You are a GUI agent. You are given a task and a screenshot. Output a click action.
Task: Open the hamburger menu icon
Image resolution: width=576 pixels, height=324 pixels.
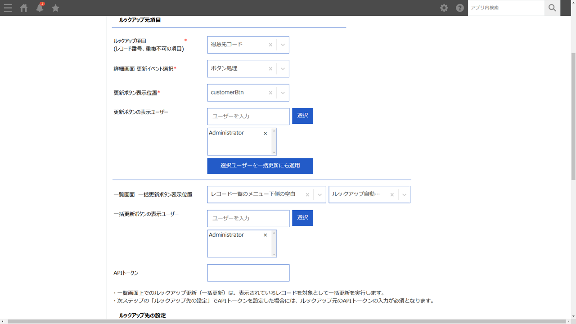pos(8,8)
